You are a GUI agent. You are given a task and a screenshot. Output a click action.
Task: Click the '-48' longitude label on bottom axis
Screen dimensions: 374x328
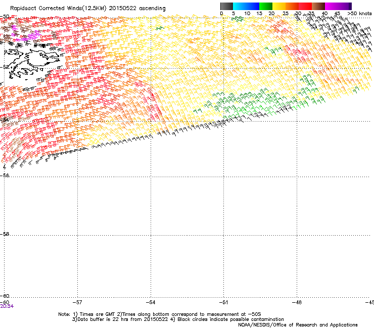point(297,302)
